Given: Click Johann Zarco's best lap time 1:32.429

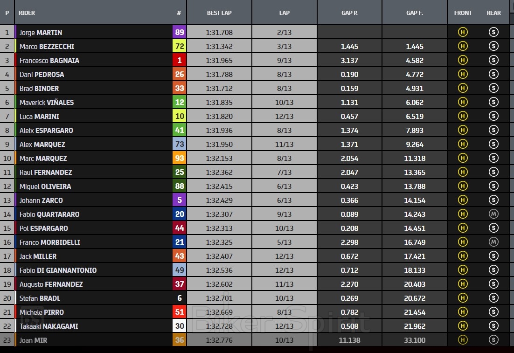Looking at the screenshot, I should pyautogui.click(x=219, y=200).
